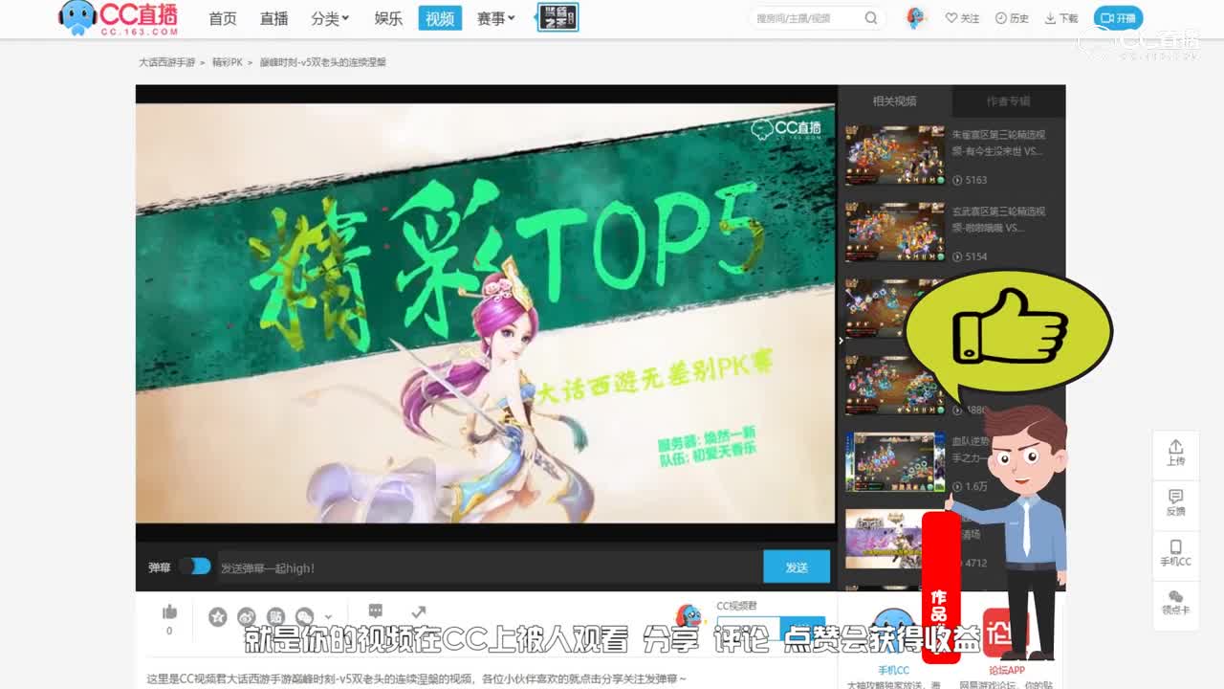This screenshot has width=1224, height=689.
Task: Open the 论坛APP icon
Action: [1005, 632]
